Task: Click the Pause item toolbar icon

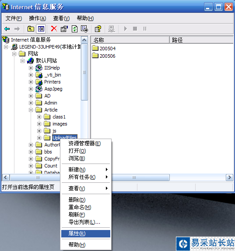Action: click(145, 29)
